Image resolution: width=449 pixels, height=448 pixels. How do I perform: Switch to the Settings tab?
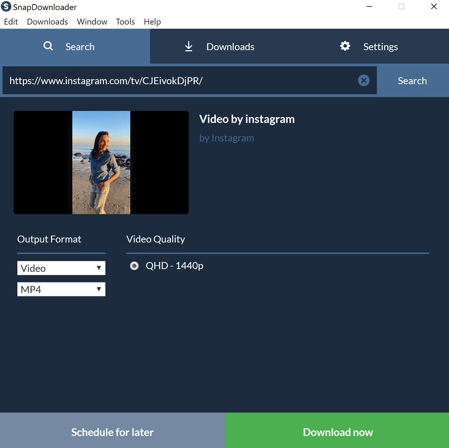tap(374, 46)
